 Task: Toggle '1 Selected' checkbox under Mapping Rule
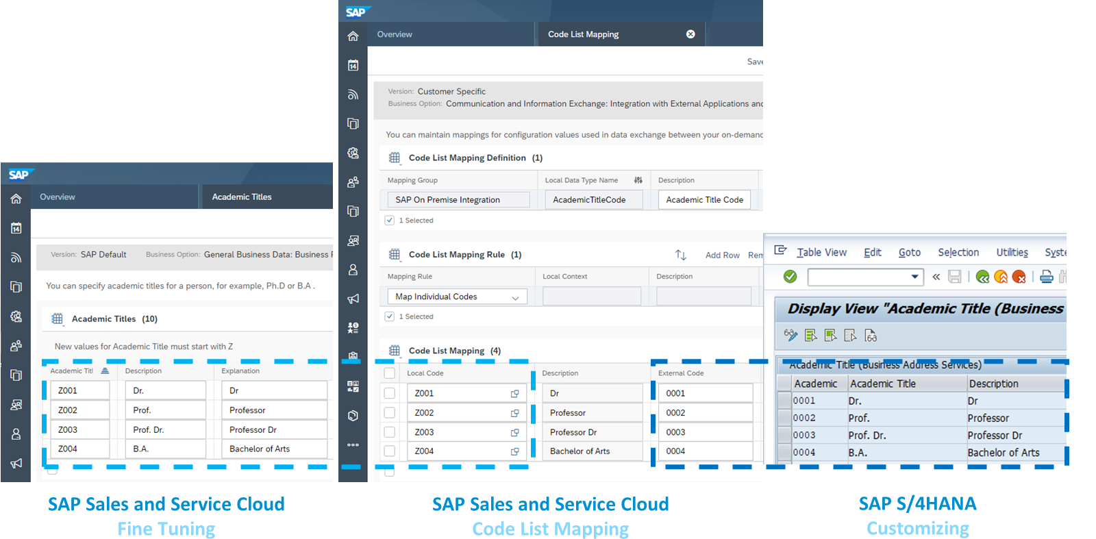tap(389, 316)
